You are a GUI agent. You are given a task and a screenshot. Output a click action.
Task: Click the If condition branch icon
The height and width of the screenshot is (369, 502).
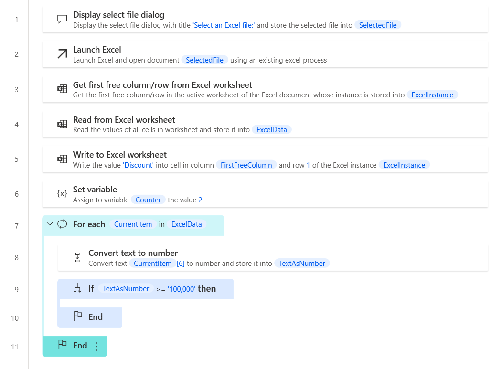point(77,288)
